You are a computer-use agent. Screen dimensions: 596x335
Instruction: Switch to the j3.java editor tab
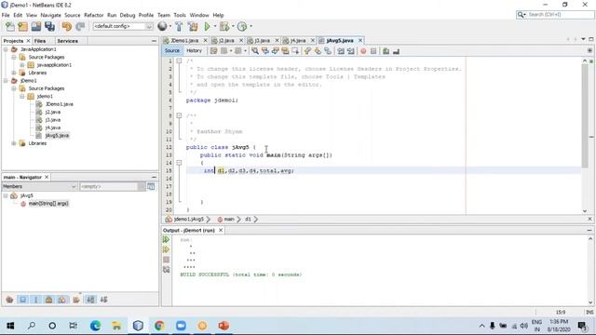(262, 40)
